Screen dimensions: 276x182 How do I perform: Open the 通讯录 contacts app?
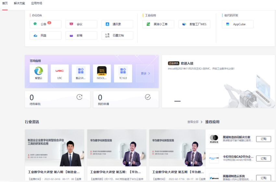[x=117, y=24]
